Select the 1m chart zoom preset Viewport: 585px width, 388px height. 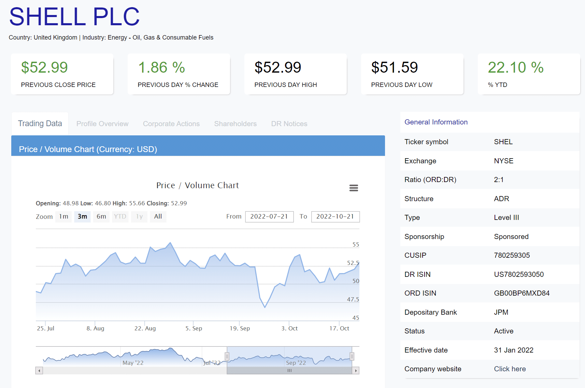63,217
